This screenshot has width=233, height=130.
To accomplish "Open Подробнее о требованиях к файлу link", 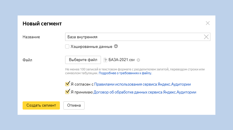I will coord(125,73).
